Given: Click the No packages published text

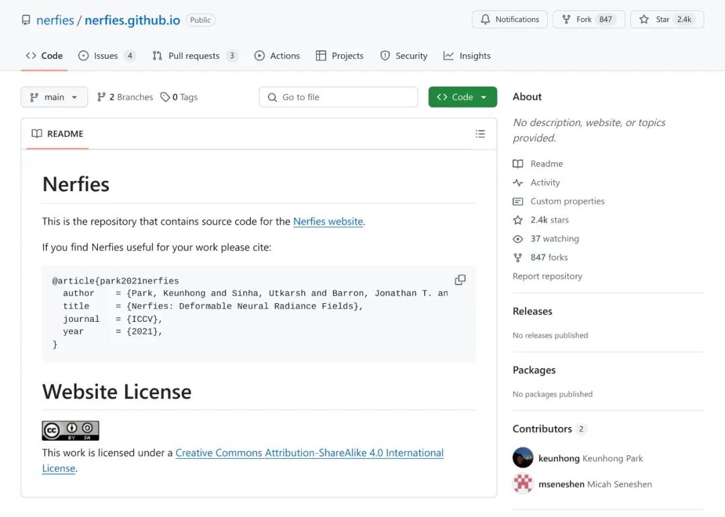Looking at the screenshot, I should click(552, 394).
